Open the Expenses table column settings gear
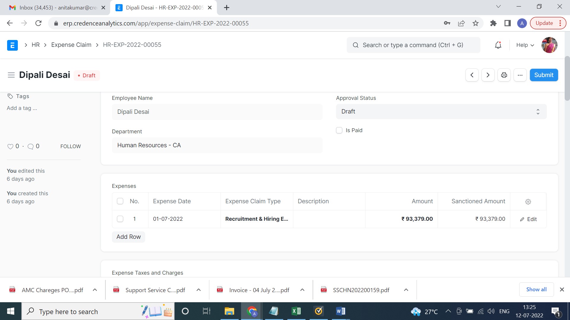 [528, 201]
